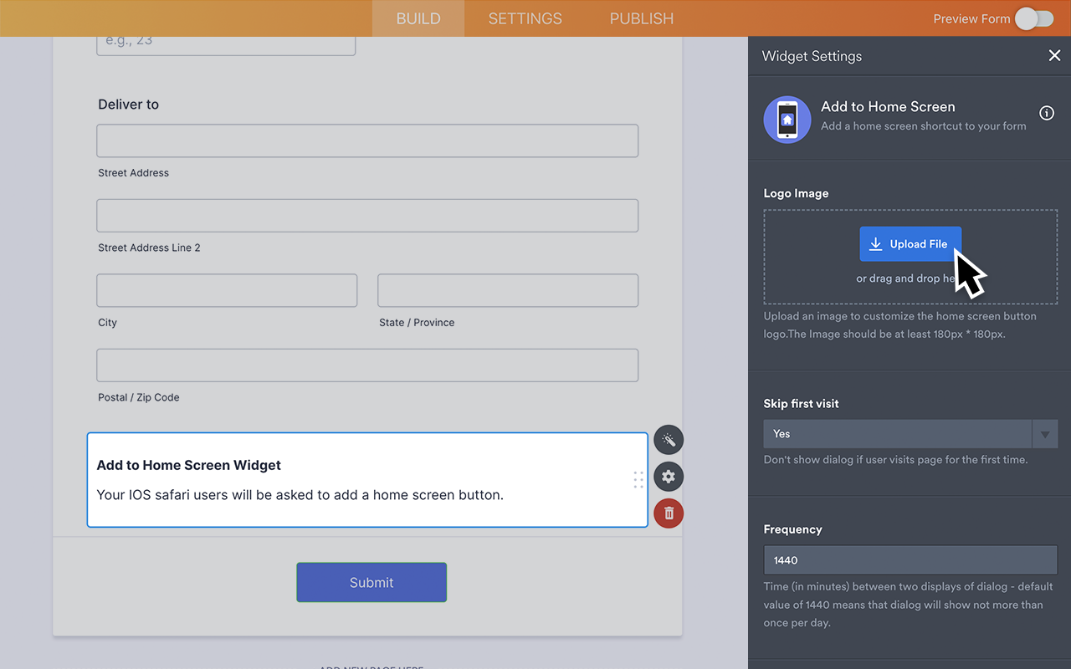Click the Frequency input field

pos(910,560)
